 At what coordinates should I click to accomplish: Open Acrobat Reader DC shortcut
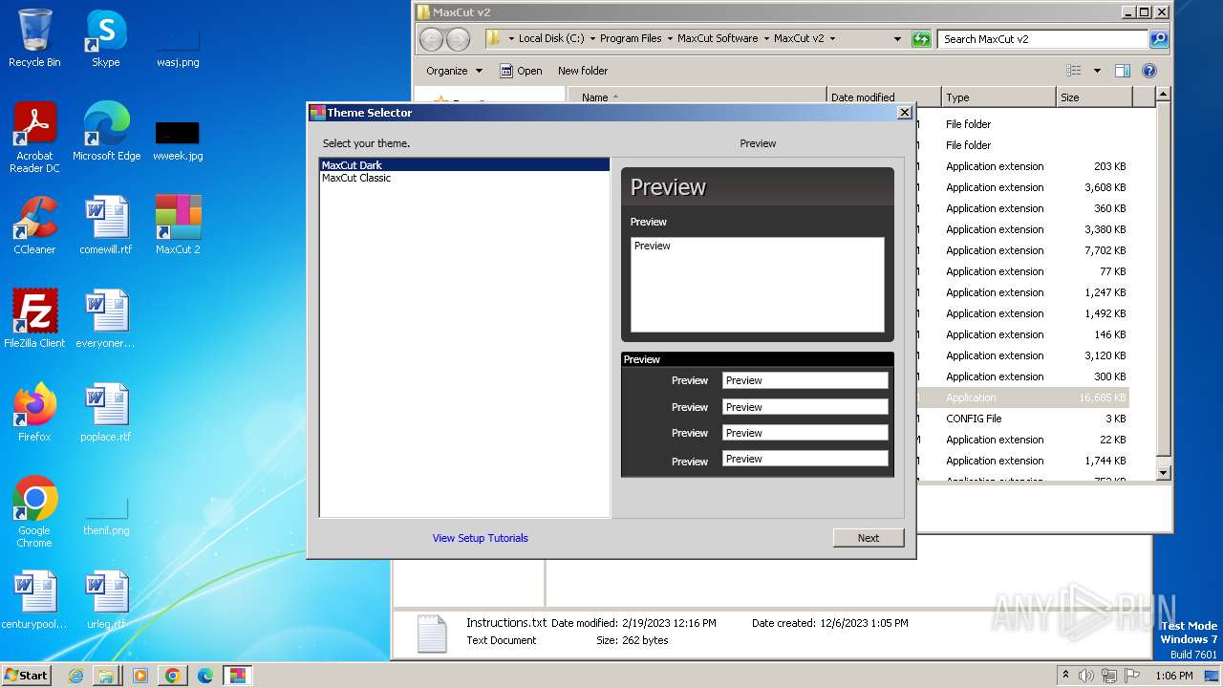[34, 138]
